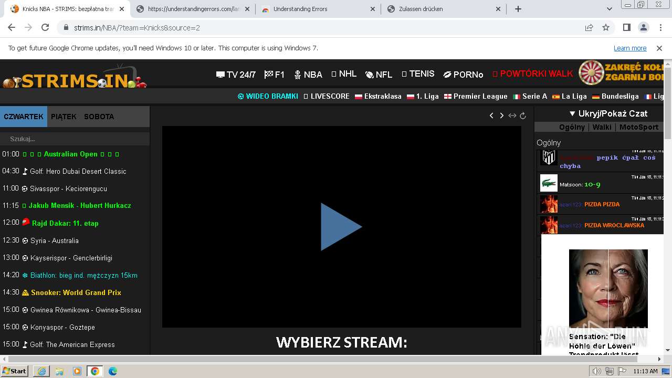Switch chat to MotoSport channel
The image size is (672, 378).
pyautogui.click(x=638, y=127)
